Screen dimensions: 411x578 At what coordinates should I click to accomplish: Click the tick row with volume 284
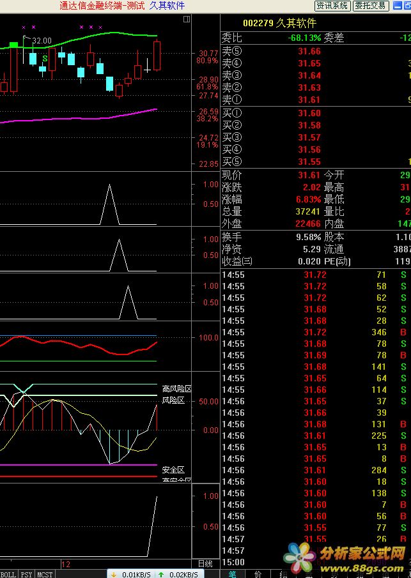[x=316, y=470]
